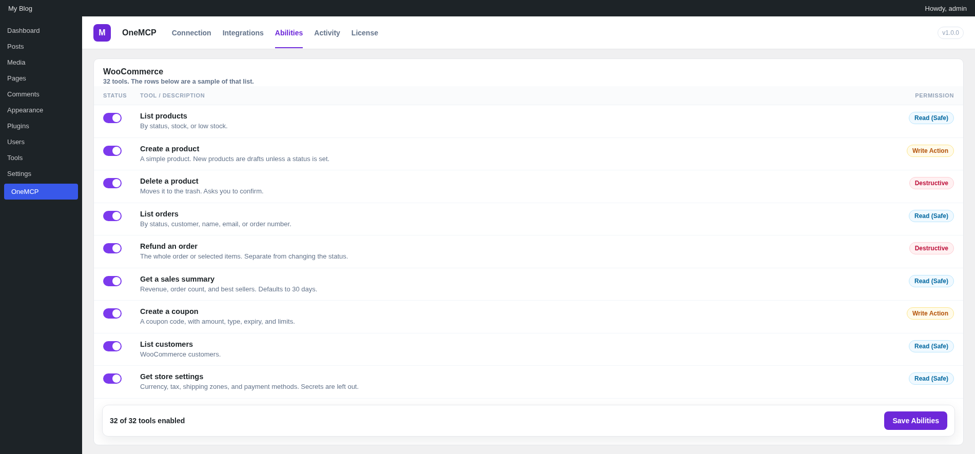Toggle the List products switch
The height and width of the screenshot is (454, 975).
coord(112,118)
